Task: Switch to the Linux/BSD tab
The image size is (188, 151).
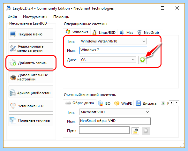Action: pos(104,33)
